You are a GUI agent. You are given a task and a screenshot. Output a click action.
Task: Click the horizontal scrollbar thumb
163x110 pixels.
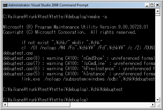[39, 105]
